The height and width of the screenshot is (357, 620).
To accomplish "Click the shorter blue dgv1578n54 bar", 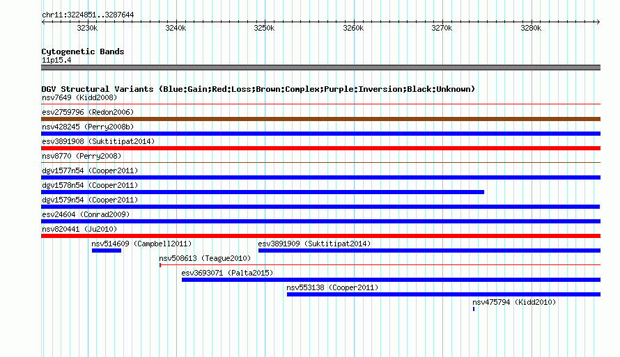I will (263, 192).
